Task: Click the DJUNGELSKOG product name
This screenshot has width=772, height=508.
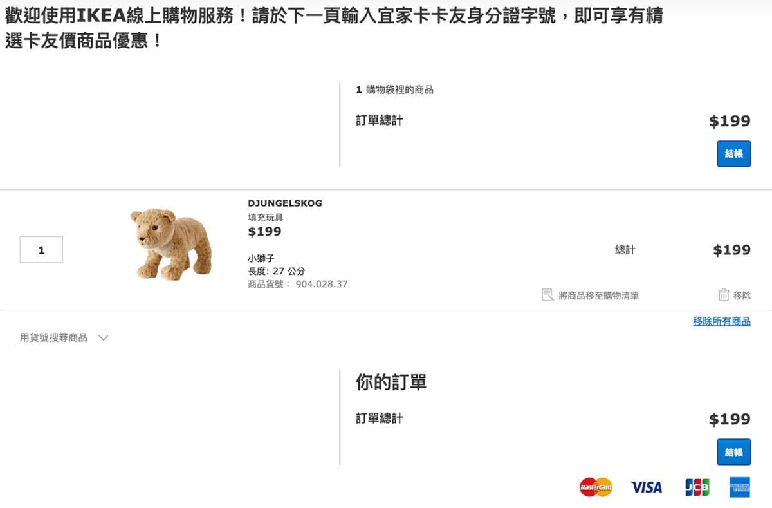Action: pos(285,203)
